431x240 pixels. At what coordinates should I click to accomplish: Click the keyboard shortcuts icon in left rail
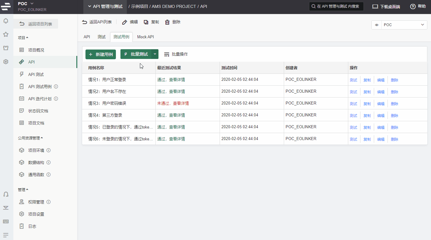[x=5, y=221]
